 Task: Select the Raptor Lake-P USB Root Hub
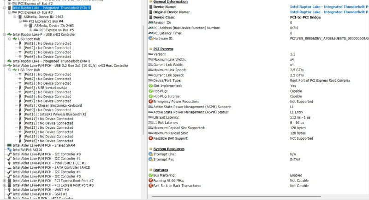coord(29,39)
